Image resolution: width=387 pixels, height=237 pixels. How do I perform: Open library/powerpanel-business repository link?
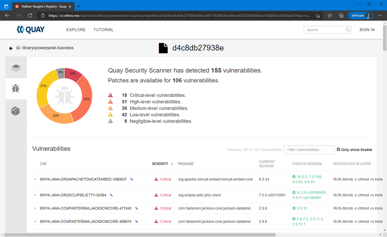pyautogui.click(x=48, y=48)
